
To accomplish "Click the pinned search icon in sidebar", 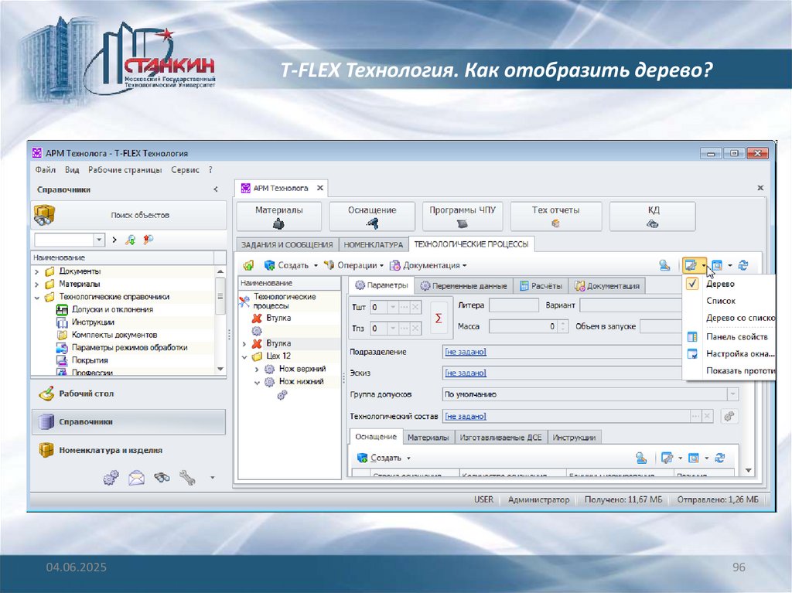I will point(148,240).
